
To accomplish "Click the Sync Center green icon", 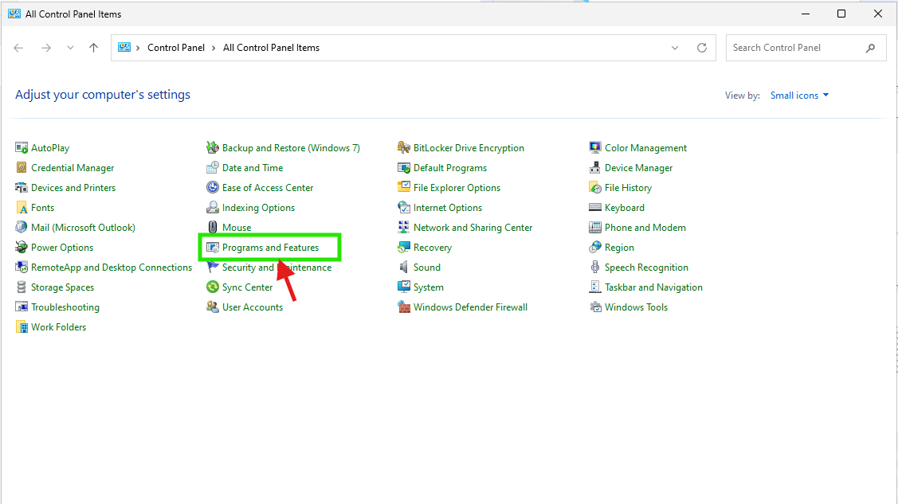I will click(213, 287).
